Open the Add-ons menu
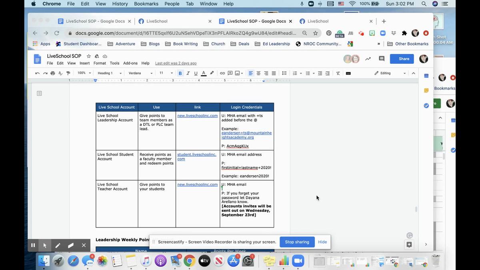The height and width of the screenshot is (270, 480). tap(130, 63)
